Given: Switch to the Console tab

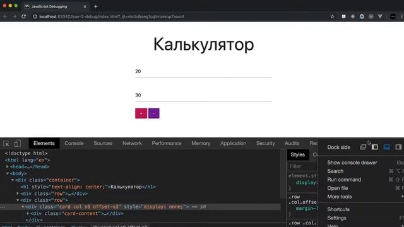Looking at the screenshot, I should tap(74, 143).
